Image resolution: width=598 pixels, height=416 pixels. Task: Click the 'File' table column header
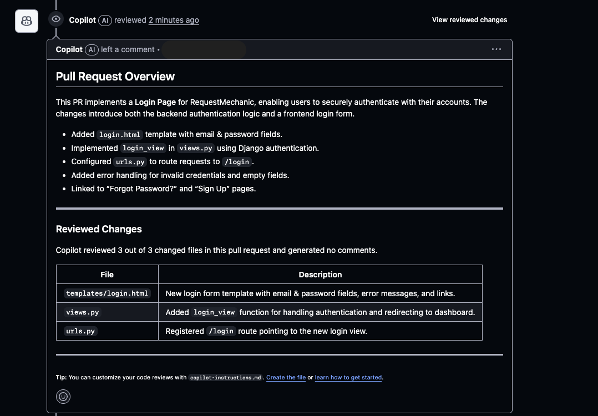(107, 275)
